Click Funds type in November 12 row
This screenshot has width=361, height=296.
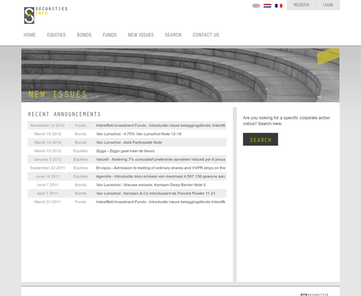(x=81, y=126)
